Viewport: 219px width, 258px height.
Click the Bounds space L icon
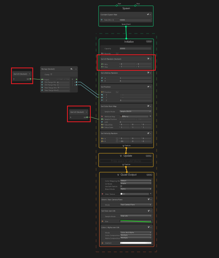(x=117, y=53)
